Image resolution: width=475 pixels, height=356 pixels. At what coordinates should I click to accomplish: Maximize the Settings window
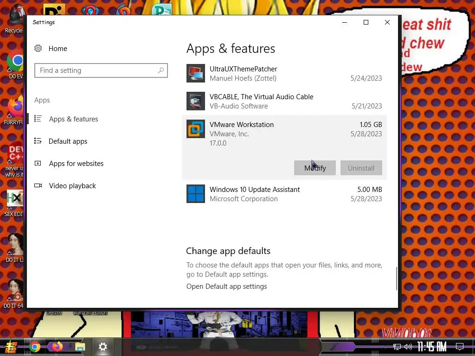click(x=366, y=22)
